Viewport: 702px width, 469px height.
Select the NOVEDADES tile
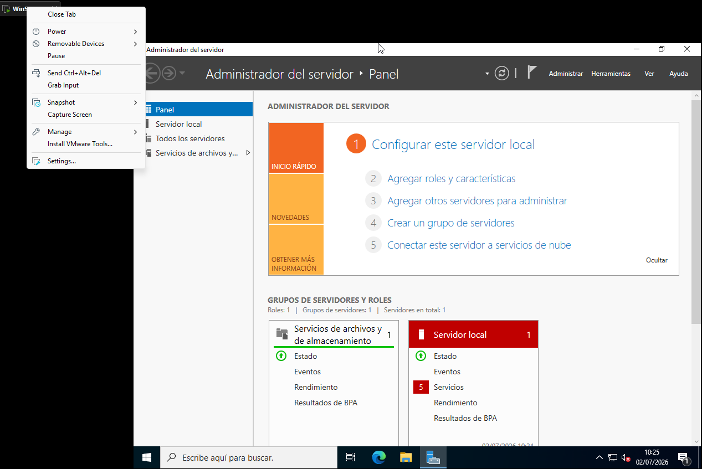coord(296,199)
